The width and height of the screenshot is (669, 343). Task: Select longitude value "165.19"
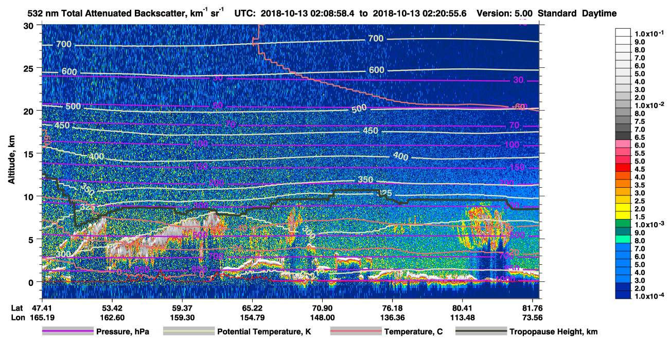pyautogui.click(x=41, y=318)
